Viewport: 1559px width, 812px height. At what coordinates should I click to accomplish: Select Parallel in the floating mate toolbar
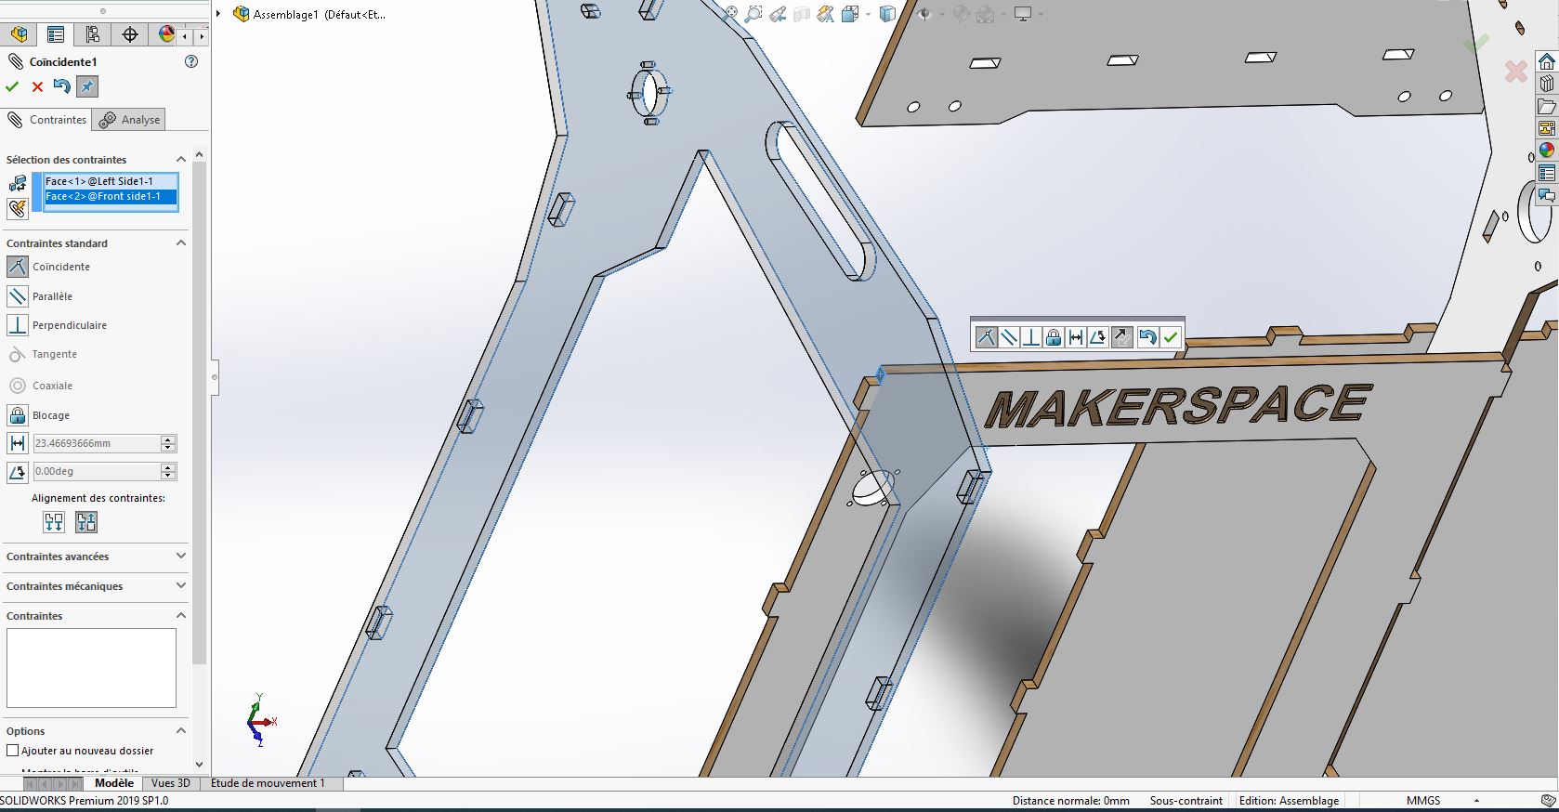coord(1008,337)
